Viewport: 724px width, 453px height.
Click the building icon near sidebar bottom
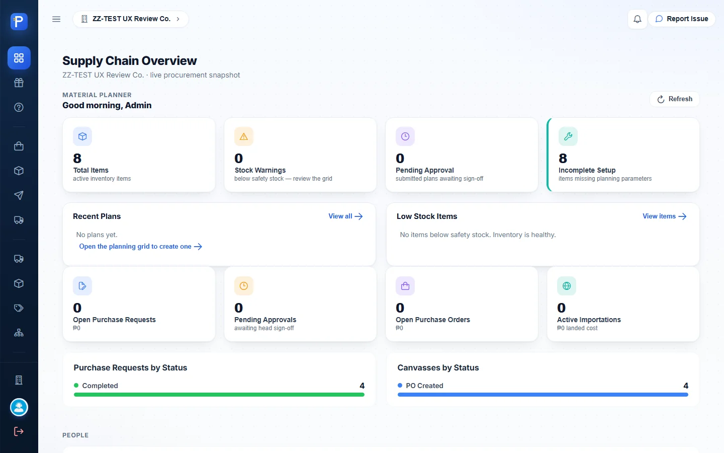[x=19, y=380]
